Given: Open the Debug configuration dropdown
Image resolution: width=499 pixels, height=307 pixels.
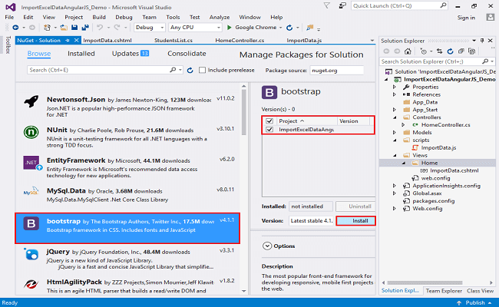Looking at the screenshot, I should (x=150, y=28).
